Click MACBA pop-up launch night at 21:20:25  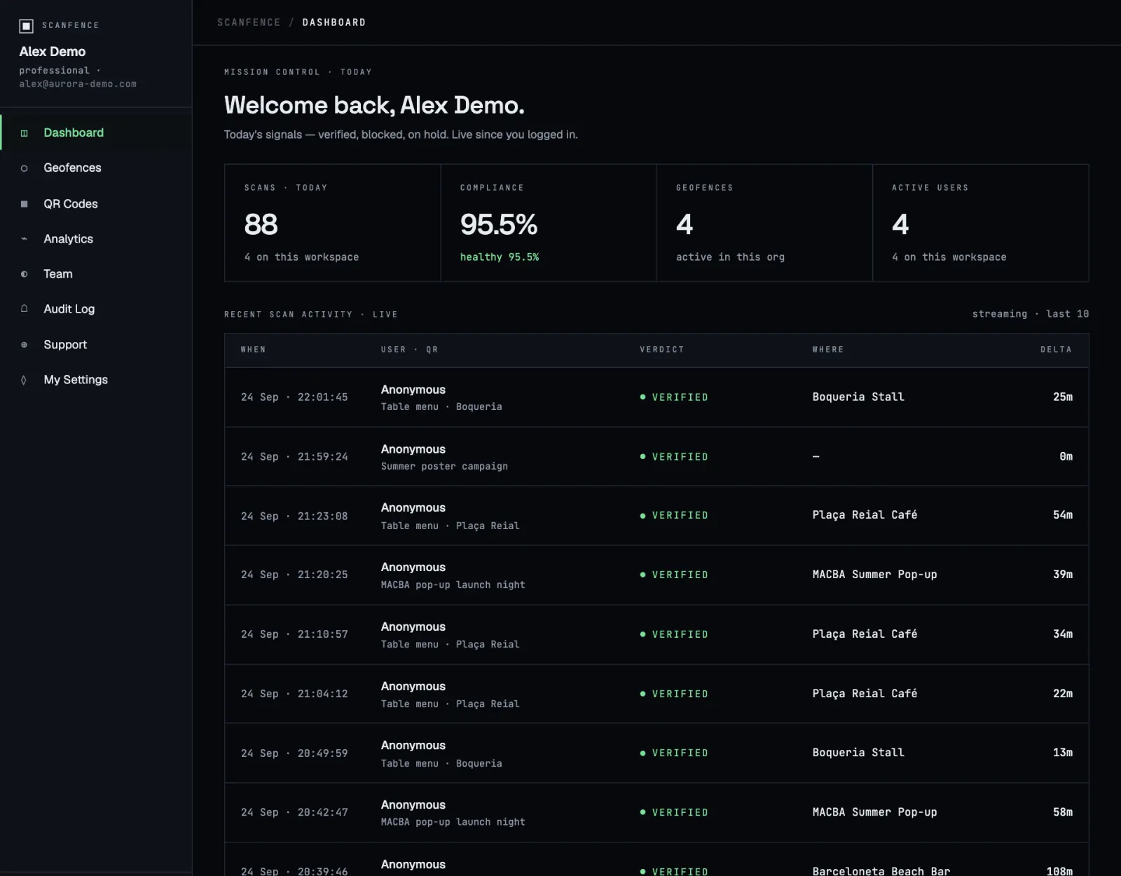point(453,585)
